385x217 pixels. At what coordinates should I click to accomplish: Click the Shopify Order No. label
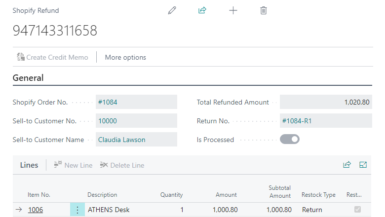click(x=40, y=102)
